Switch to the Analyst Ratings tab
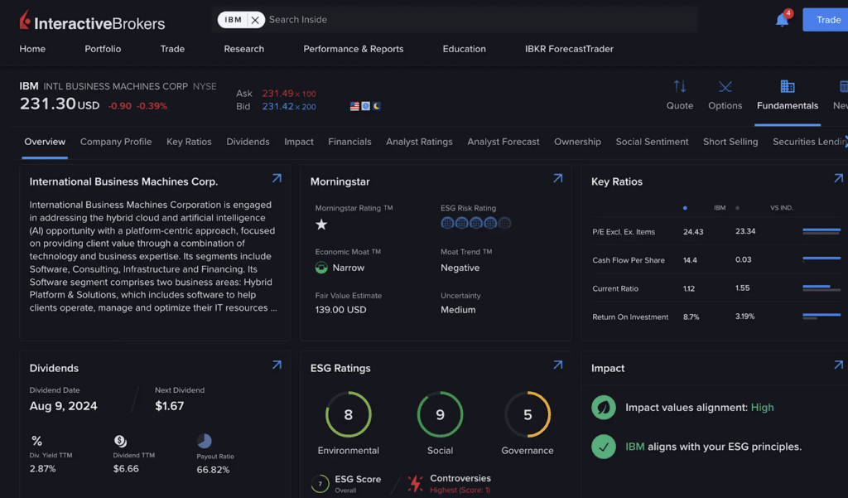Image resolution: width=848 pixels, height=498 pixels. pos(419,142)
